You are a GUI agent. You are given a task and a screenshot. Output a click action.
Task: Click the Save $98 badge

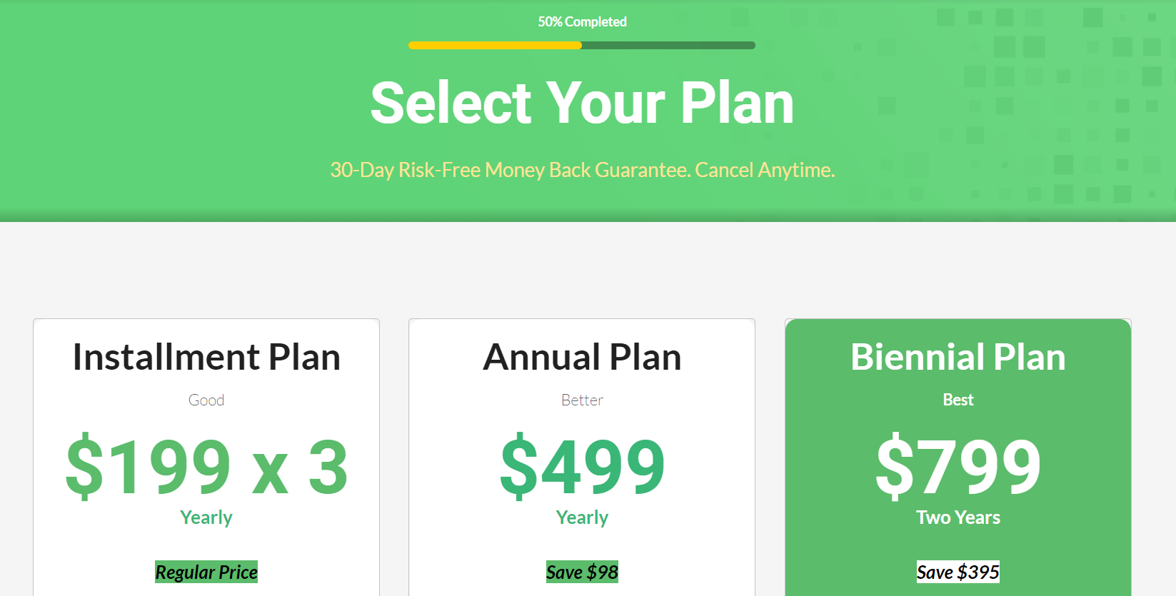click(x=582, y=572)
